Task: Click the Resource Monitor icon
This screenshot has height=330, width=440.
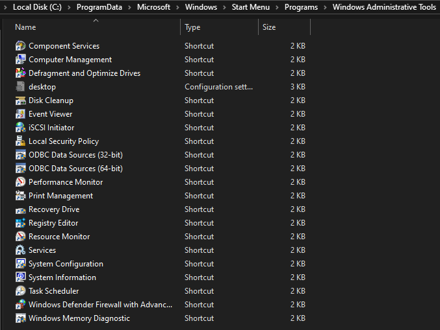Action: (x=21, y=237)
